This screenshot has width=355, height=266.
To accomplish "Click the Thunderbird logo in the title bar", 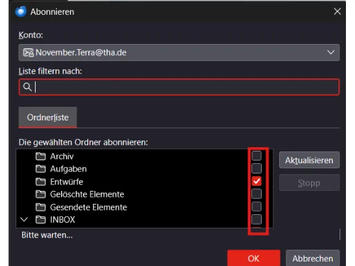I will pyautogui.click(x=21, y=11).
